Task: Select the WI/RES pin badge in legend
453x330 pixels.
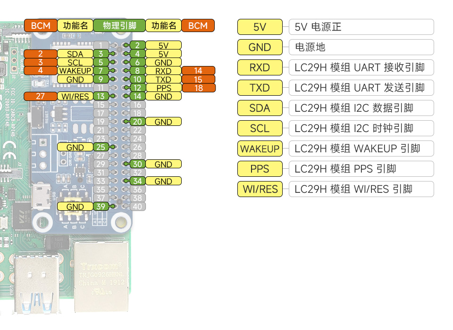Action: [x=260, y=189]
